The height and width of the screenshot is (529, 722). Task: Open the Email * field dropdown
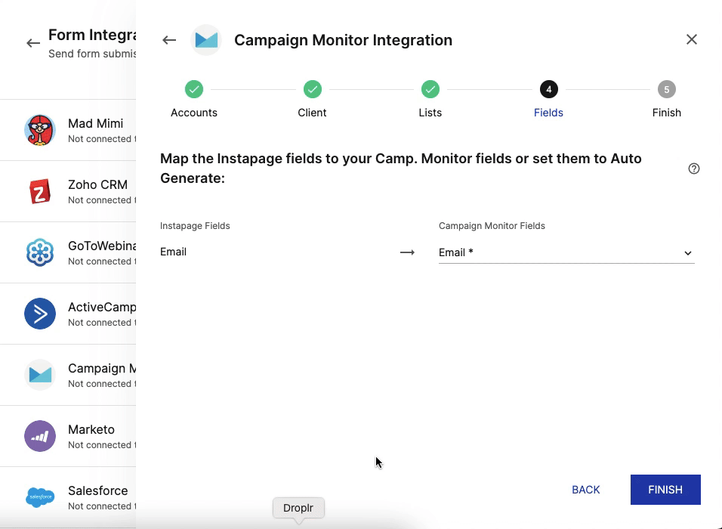click(x=566, y=252)
